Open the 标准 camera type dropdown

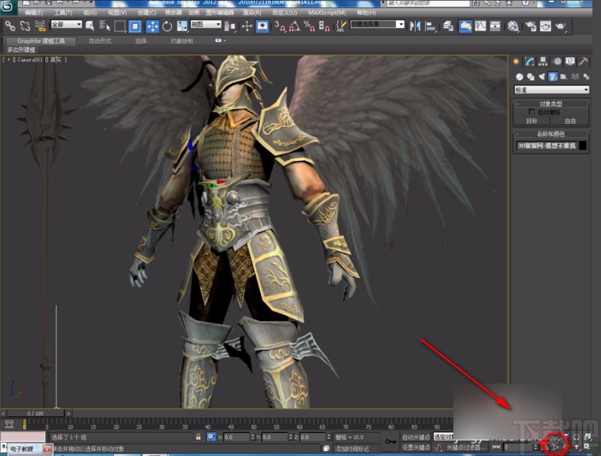pos(552,89)
